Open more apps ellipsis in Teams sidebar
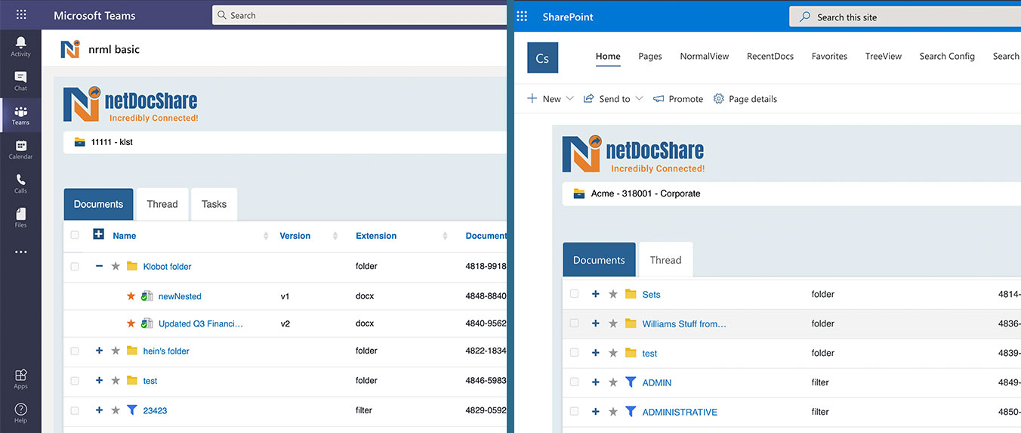Viewport: 1021px width, 433px height. [x=20, y=252]
